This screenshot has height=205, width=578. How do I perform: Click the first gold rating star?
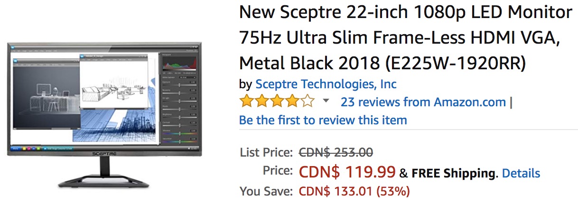click(246, 102)
